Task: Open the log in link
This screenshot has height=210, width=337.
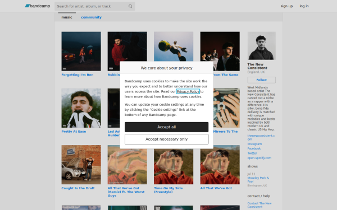Action: click(304, 6)
